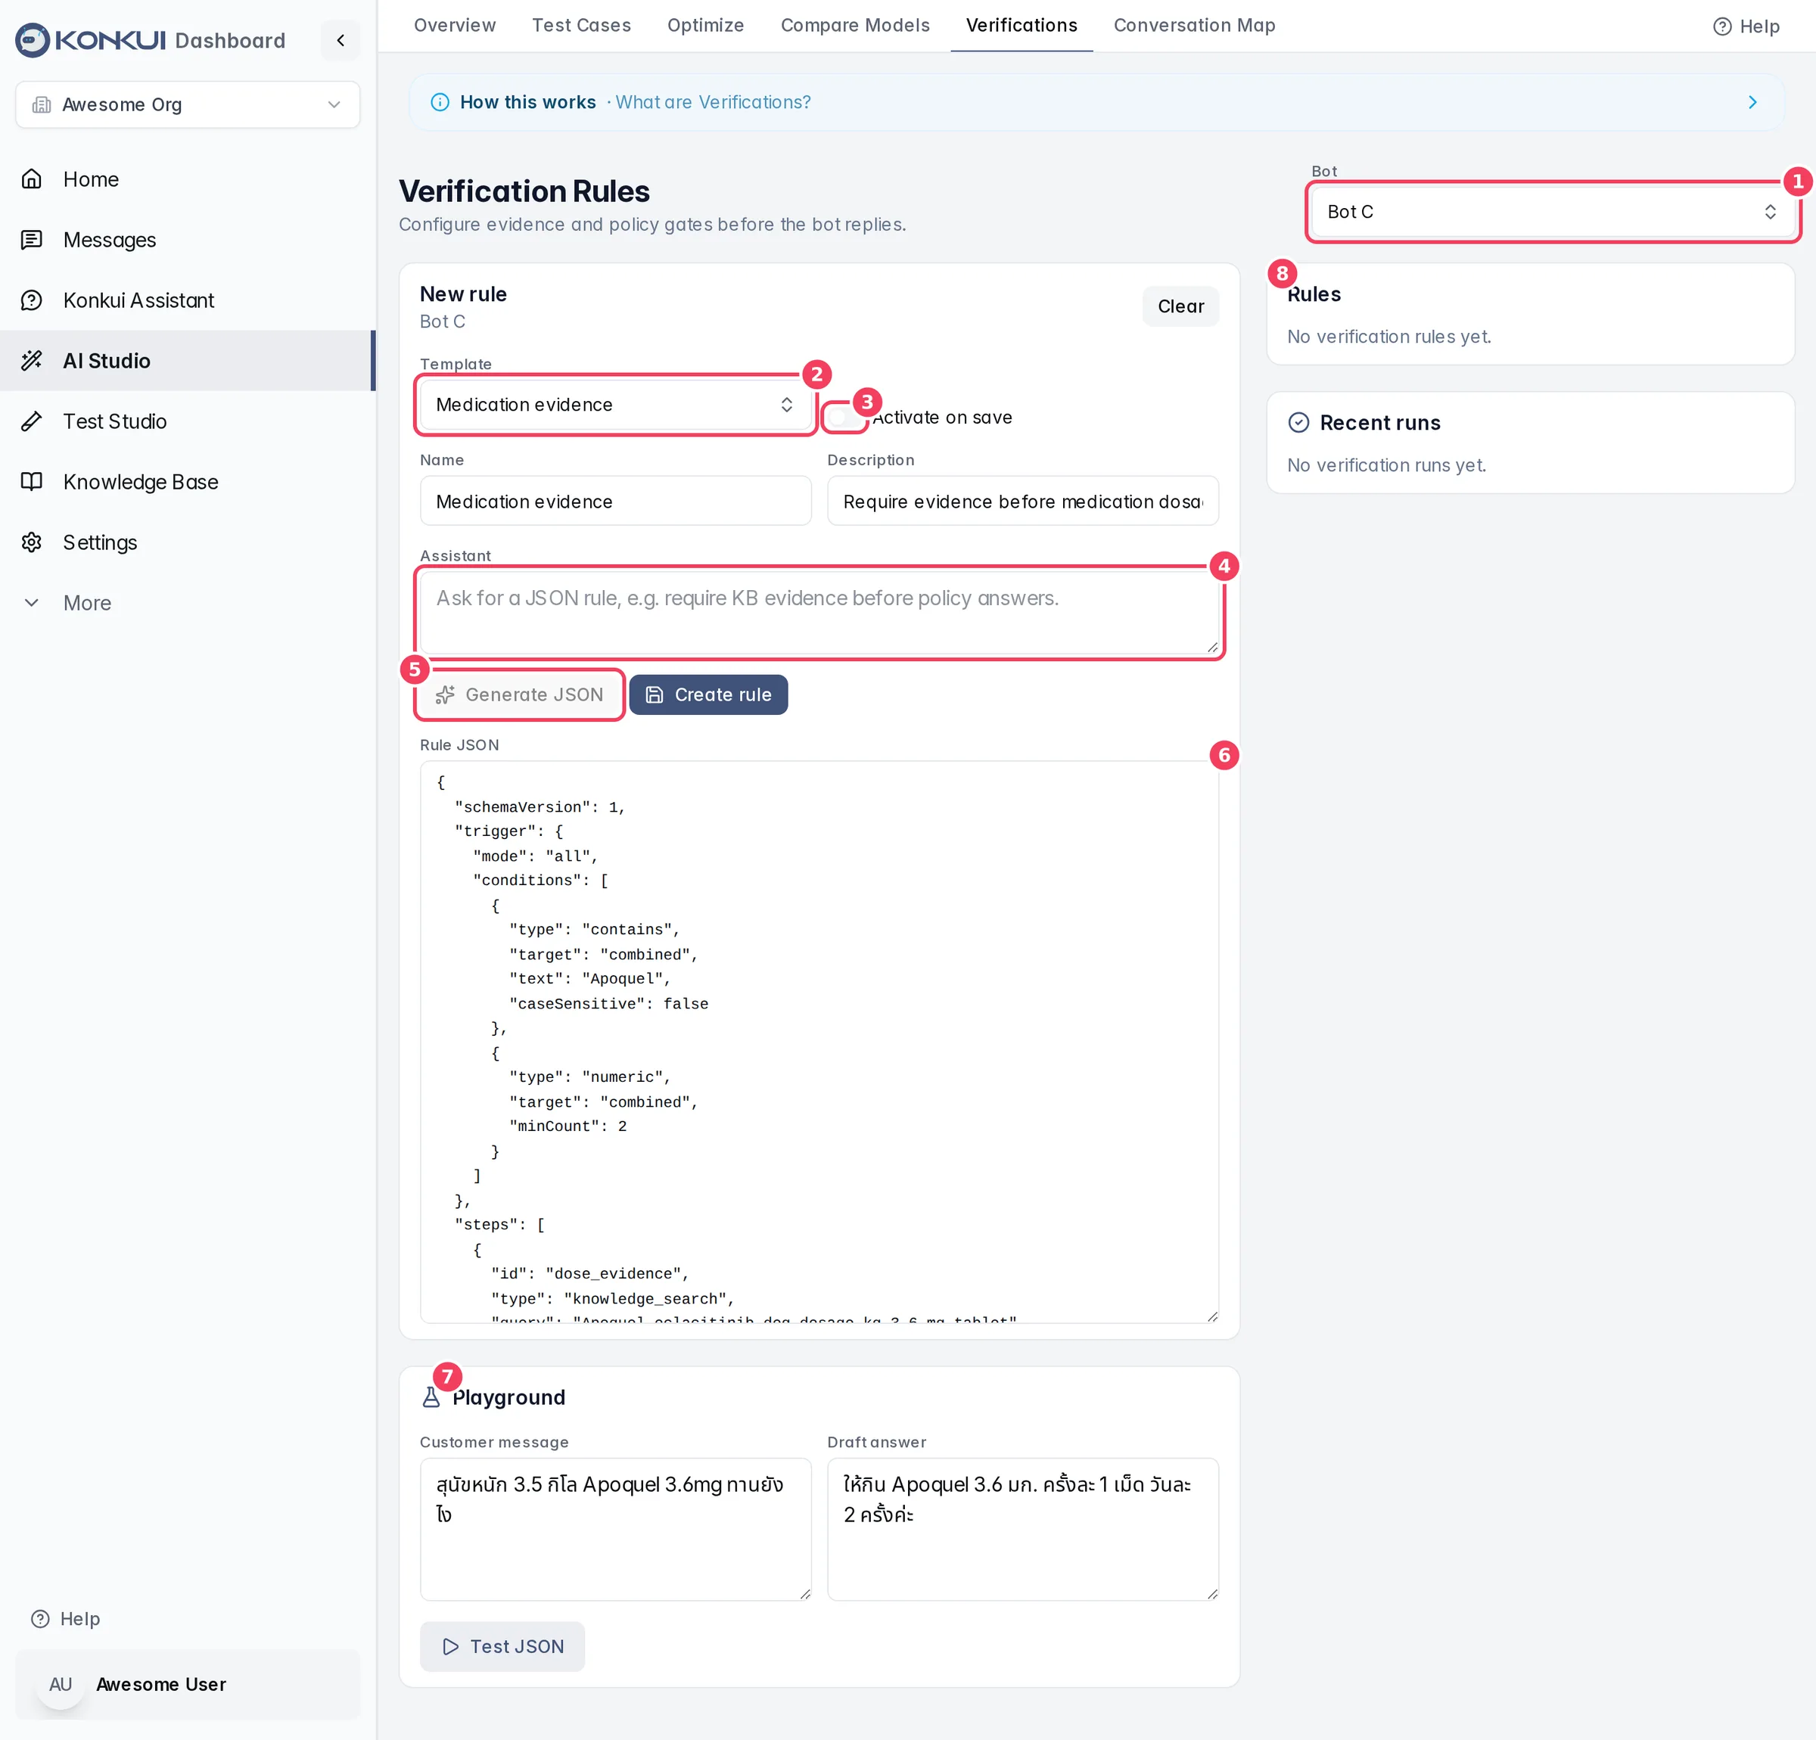Click the Home house icon
The width and height of the screenshot is (1816, 1740).
click(x=32, y=179)
